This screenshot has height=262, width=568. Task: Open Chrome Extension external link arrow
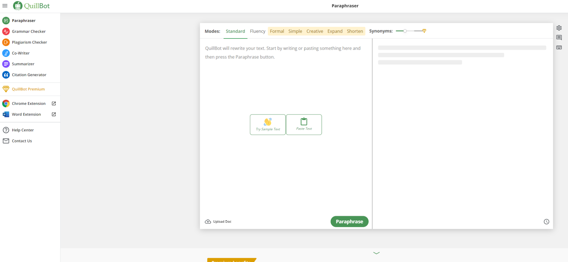click(x=54, y=103)
